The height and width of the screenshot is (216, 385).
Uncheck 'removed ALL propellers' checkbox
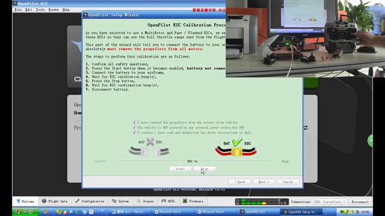[134, 122]
